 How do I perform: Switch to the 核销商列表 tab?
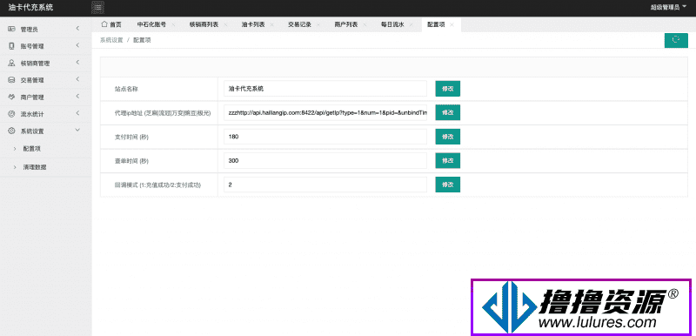(x=204, y=25)
